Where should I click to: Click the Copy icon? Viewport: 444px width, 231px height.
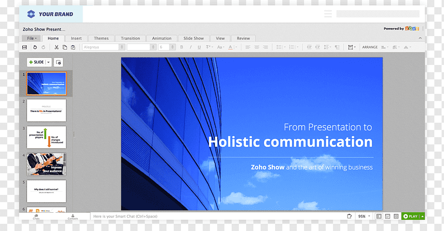pos(65,47)
